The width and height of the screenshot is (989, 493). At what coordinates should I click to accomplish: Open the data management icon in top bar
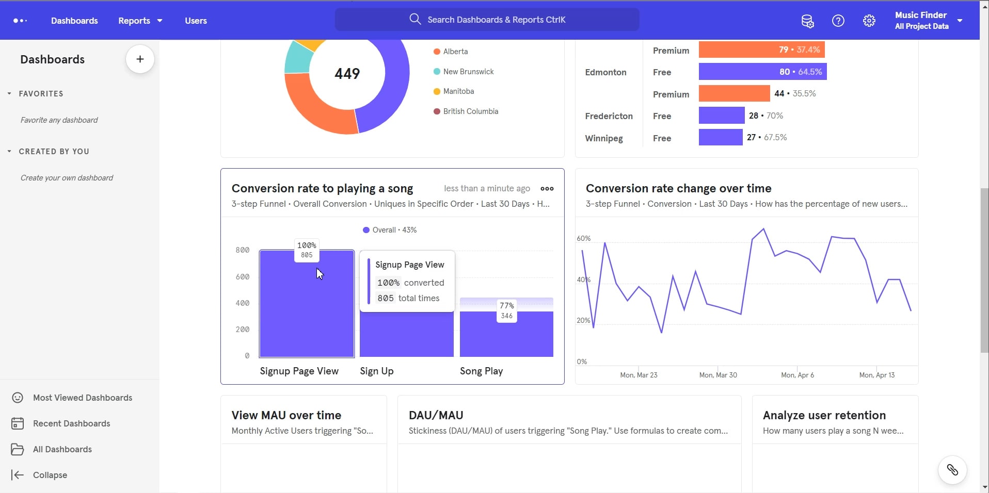[807, 21]
